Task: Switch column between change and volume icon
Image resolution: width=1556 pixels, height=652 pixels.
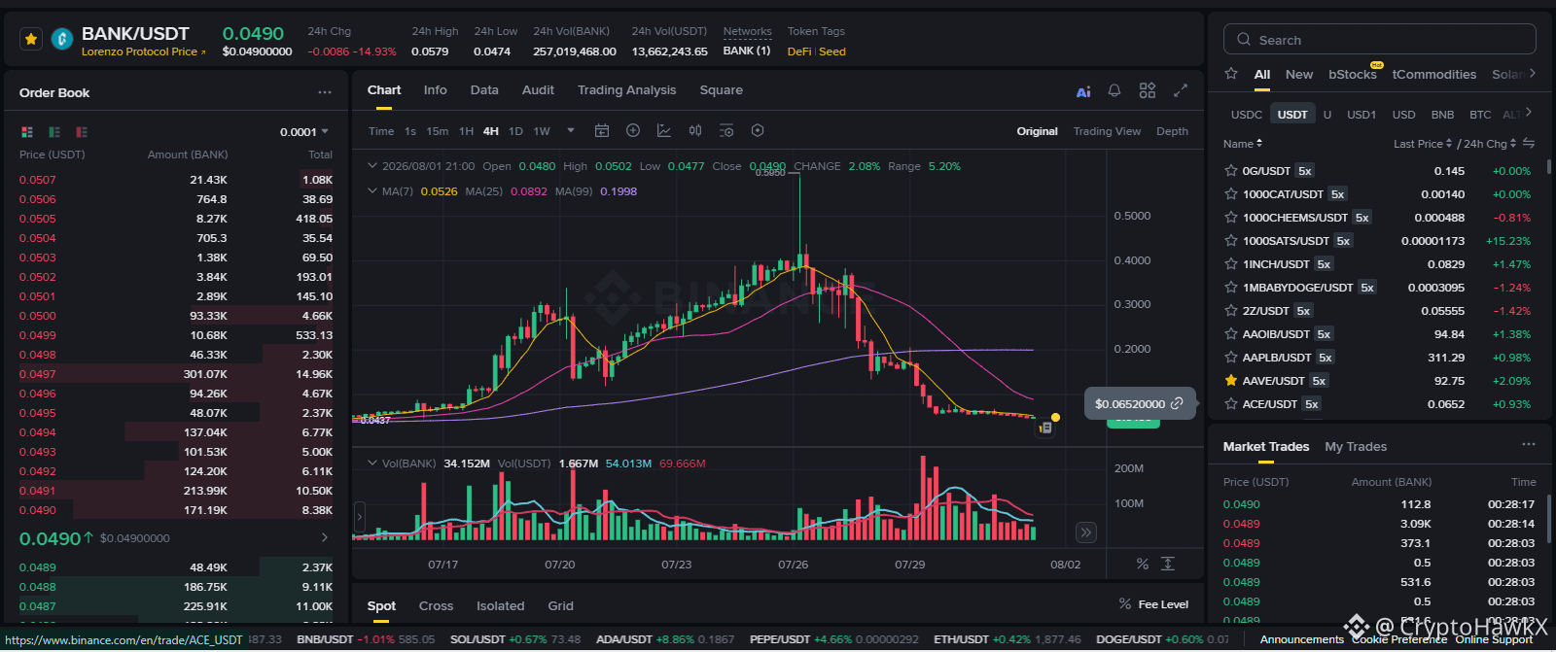Action: pyautogui.click(x=1529, y=144)
